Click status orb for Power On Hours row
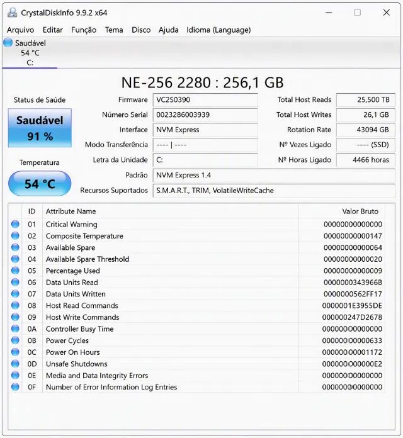 tap(15, 352)
